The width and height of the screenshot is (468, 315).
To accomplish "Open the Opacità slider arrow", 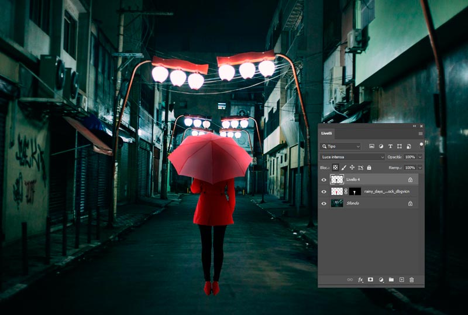I will tap(420, 157).
